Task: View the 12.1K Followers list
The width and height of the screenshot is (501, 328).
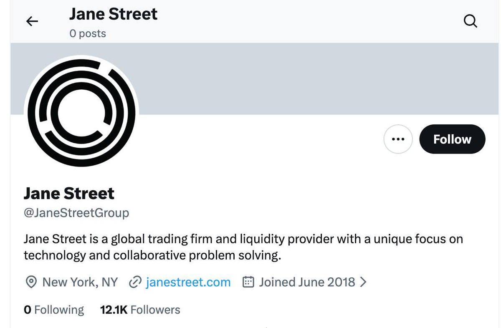Action: coord(140,310)
